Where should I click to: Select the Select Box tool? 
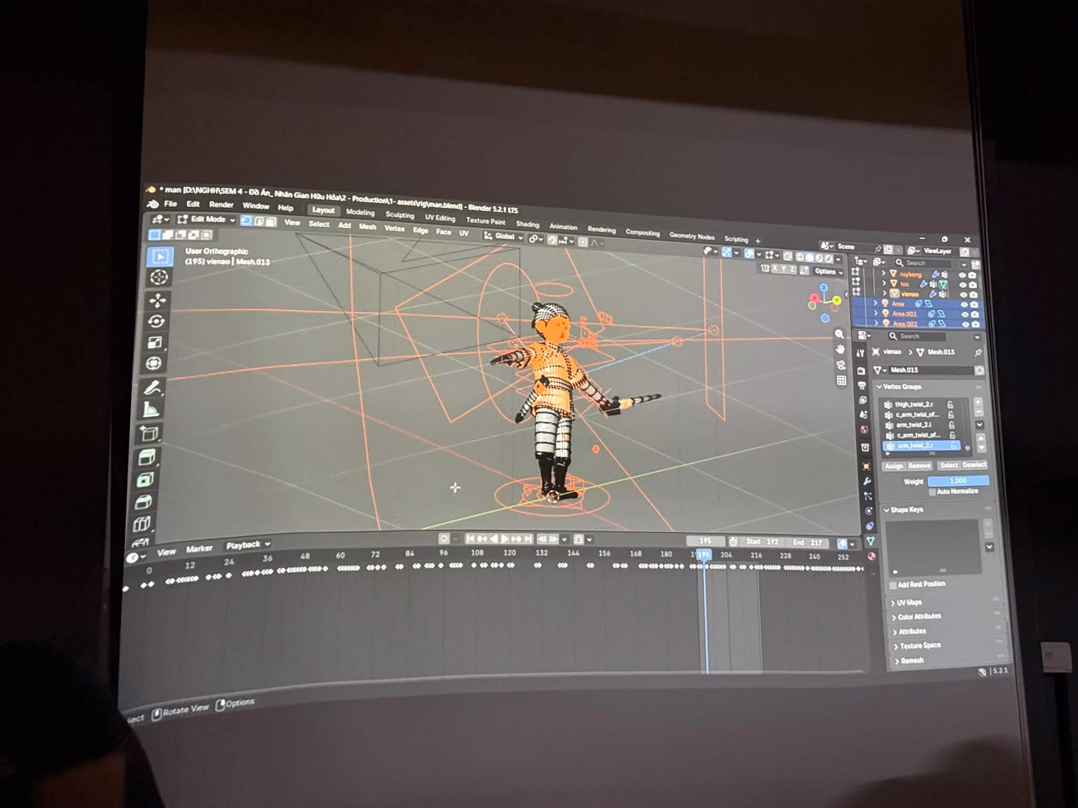pyautogui.click(x=160, y=256)
